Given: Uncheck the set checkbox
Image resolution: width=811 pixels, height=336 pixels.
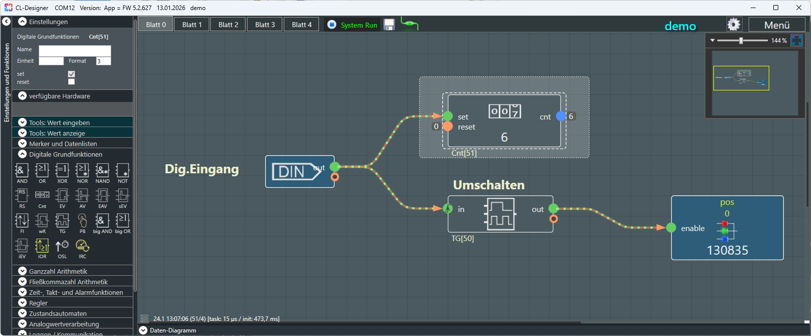Looking at the screenshot, I should pyautogui.click(x=71, y=74).
